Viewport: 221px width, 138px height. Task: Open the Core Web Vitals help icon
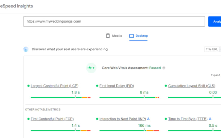164,68
